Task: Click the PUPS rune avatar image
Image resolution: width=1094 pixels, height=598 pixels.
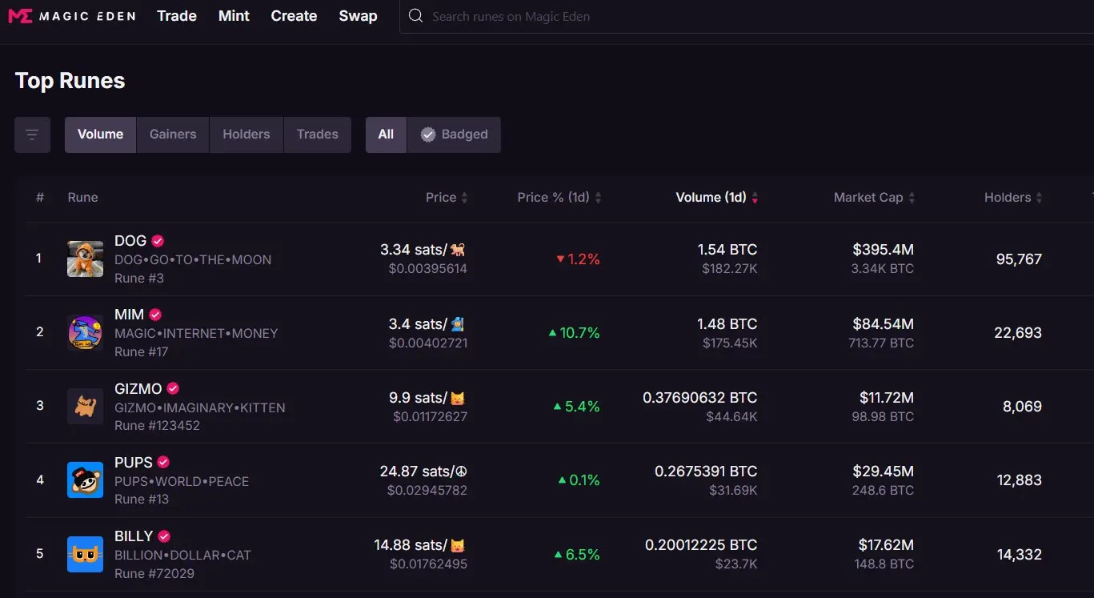Action: pyautogui.click(x=85, y=480)
